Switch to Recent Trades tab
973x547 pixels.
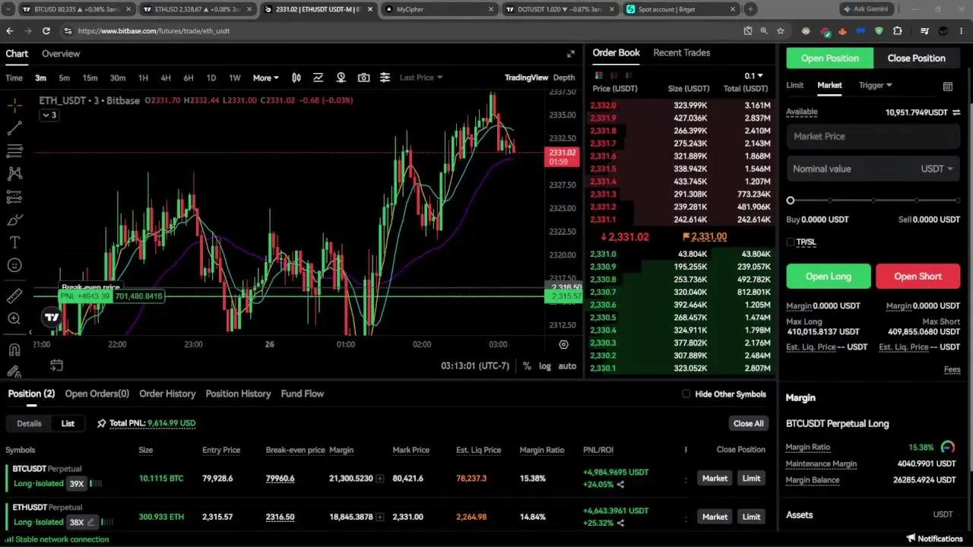click(681, 52)
